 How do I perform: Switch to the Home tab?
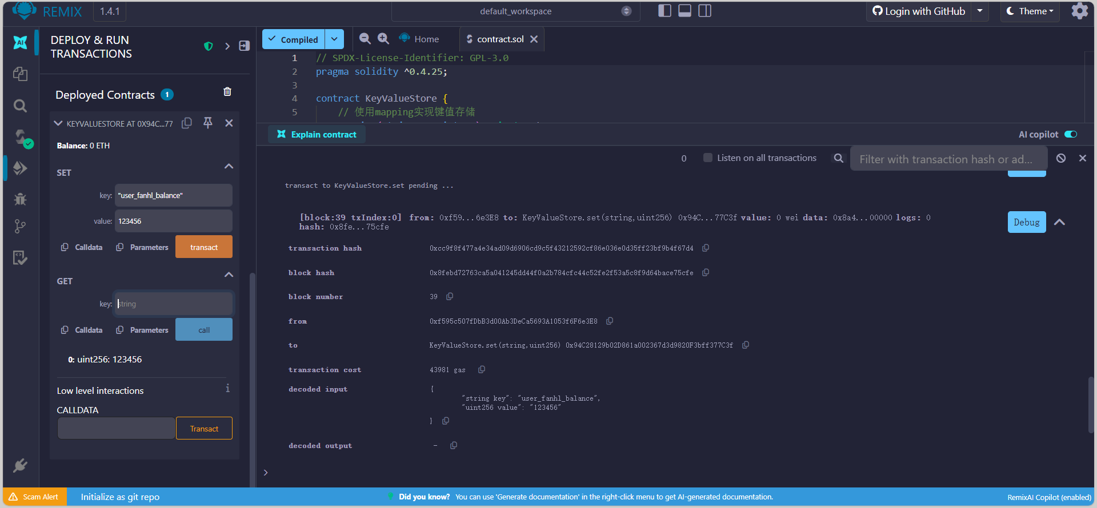click(420, 39)
